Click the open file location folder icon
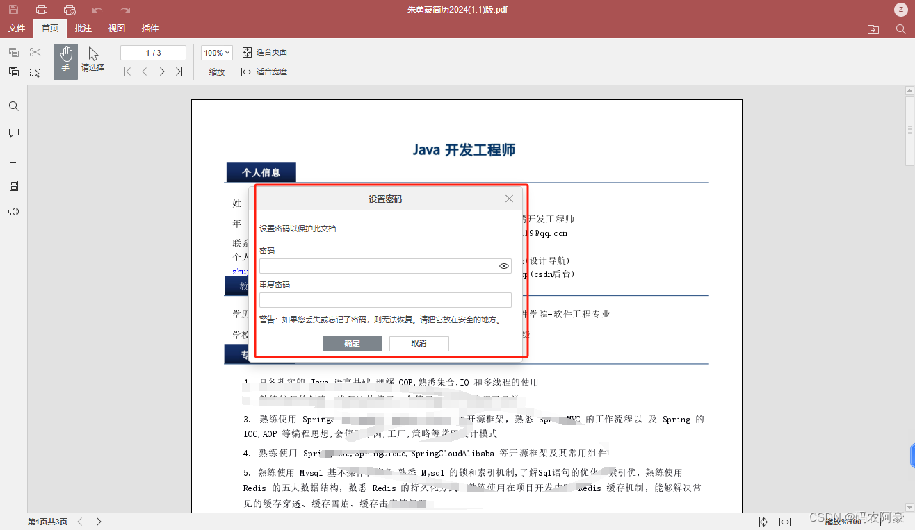Viewport: 915px width, 530px height. [873, 29]
